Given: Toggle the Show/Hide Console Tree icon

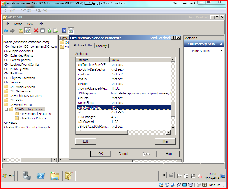Looking at the screenshot, I should tap(28, 31).
